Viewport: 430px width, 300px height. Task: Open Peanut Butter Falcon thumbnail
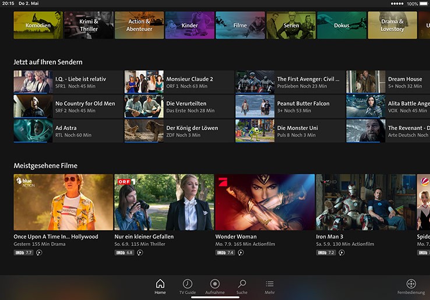255,106
